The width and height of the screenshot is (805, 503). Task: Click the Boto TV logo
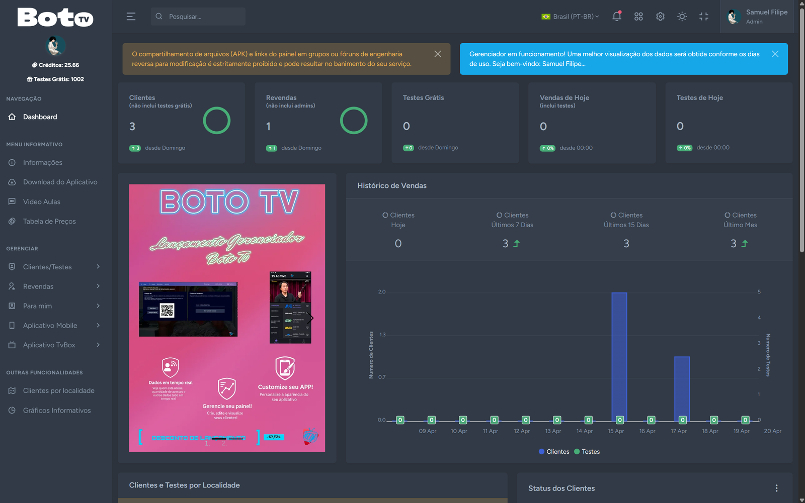[55, 18]
